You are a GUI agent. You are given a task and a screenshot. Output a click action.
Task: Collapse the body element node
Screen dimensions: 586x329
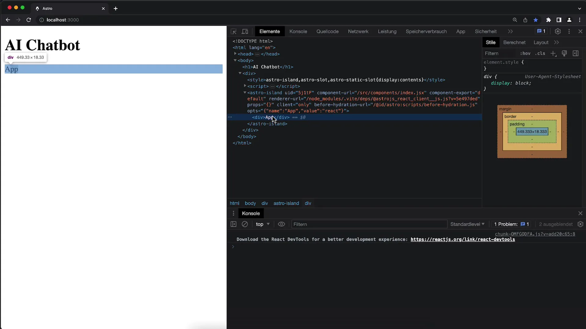[x=235, y=60]
